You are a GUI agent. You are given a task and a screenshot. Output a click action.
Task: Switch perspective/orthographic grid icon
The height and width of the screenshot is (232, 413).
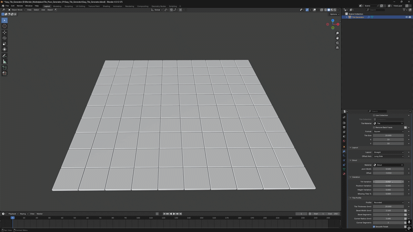point(337,48)
